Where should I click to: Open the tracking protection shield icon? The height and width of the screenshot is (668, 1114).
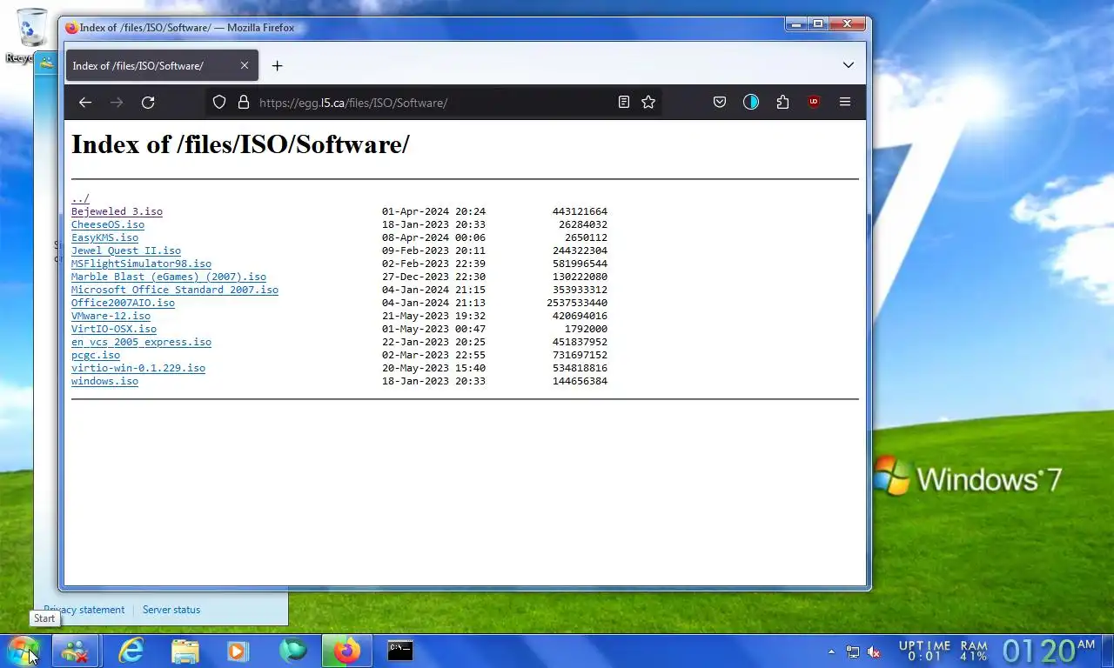click(219, 103)
